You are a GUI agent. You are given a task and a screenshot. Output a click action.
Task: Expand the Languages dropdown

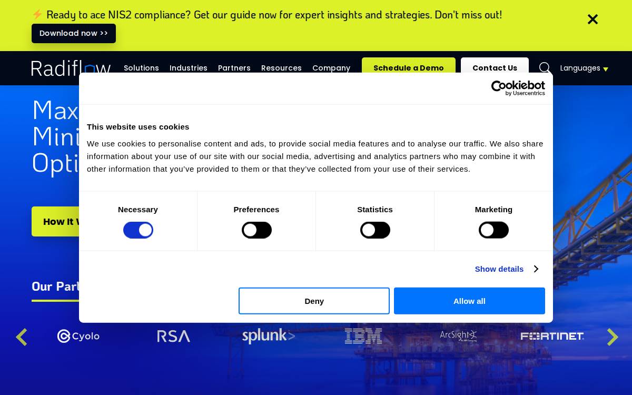[x=584, y=68]
